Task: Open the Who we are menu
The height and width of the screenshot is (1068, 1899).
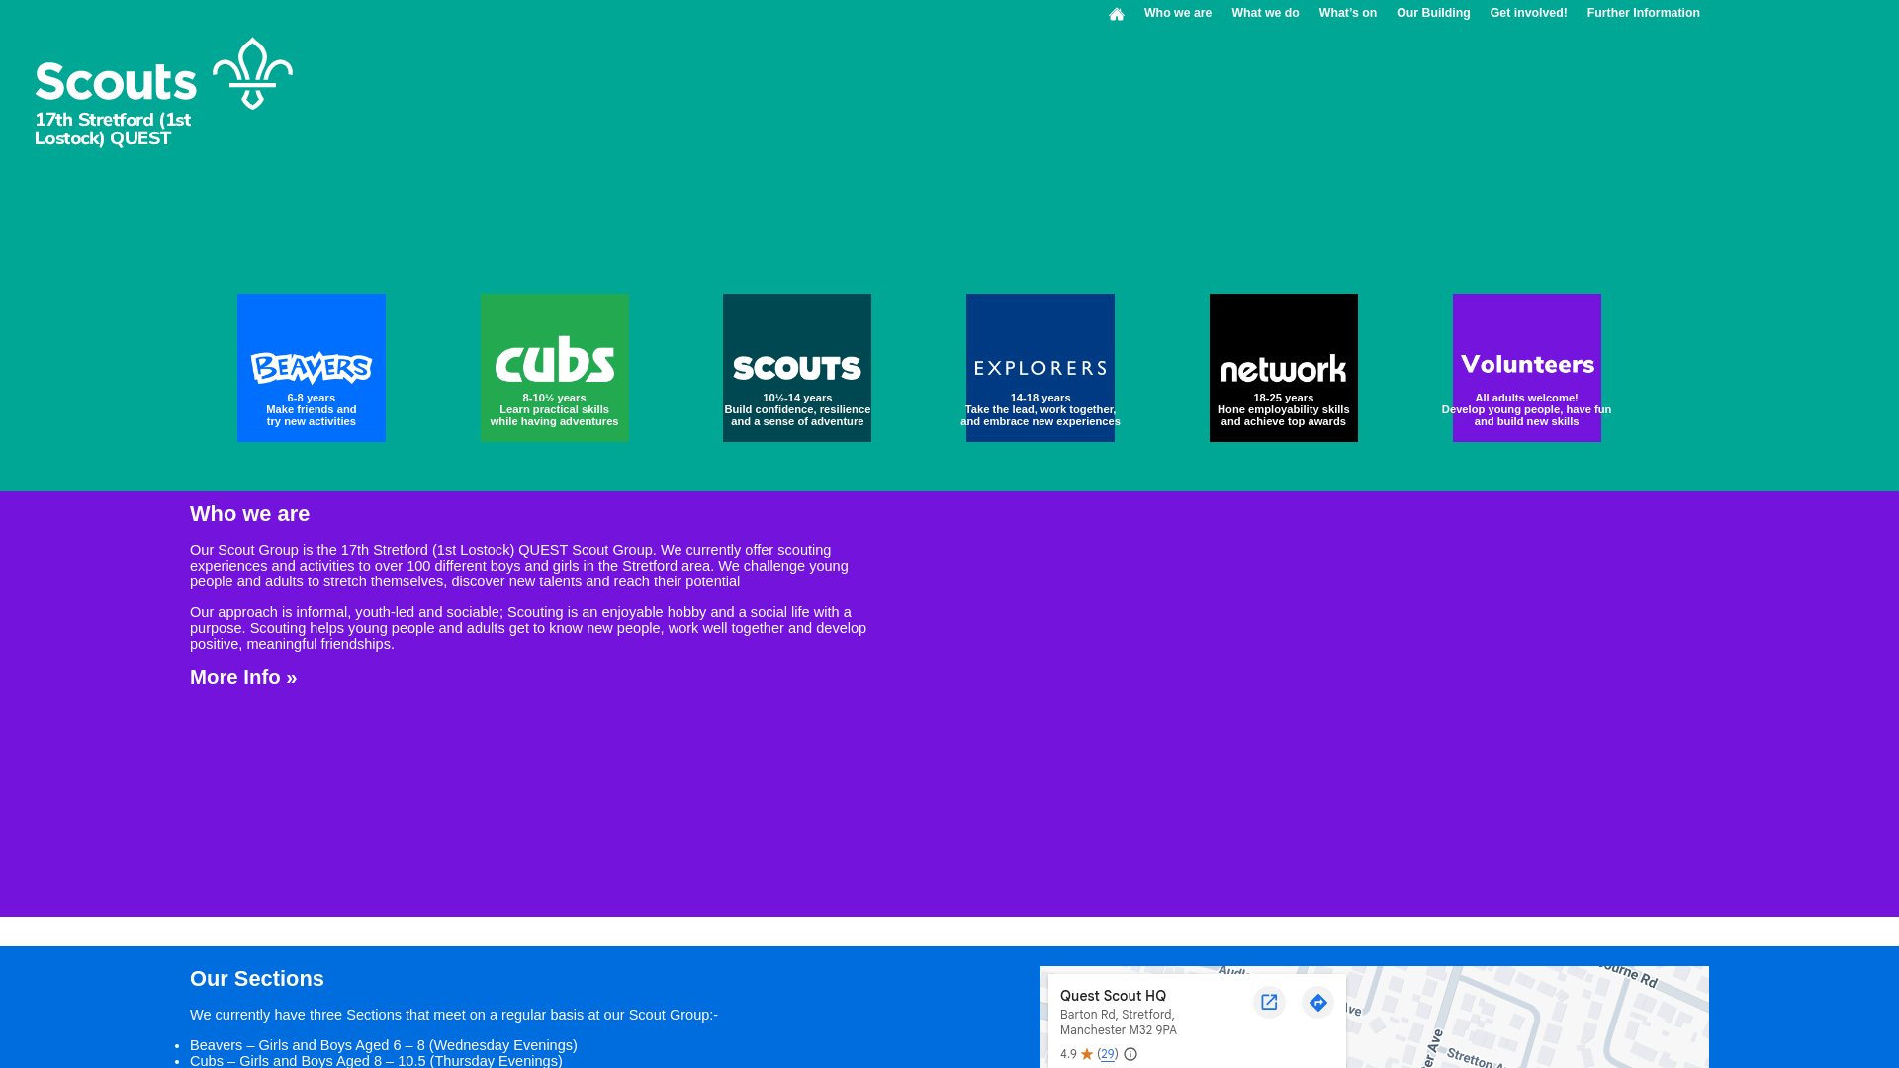Action: (x=1177, y=13)
